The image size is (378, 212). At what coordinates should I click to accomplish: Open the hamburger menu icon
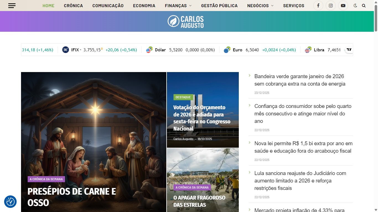(x=12, y=6)
